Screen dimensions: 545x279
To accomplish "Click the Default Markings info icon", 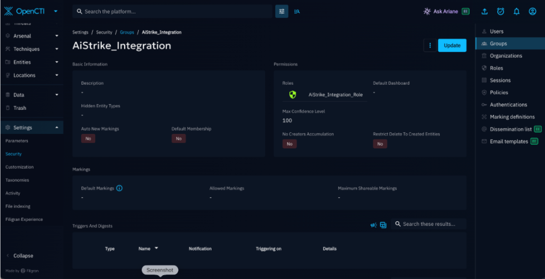I will click(x=119, y=188).
